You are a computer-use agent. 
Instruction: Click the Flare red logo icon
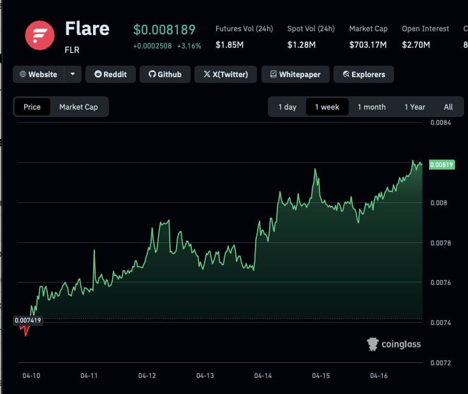pos(40,35)
